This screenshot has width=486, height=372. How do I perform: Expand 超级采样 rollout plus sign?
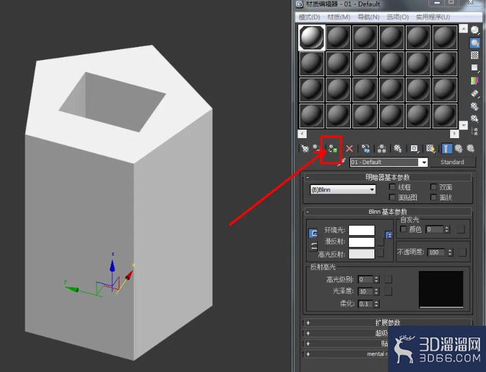(308, 334)
